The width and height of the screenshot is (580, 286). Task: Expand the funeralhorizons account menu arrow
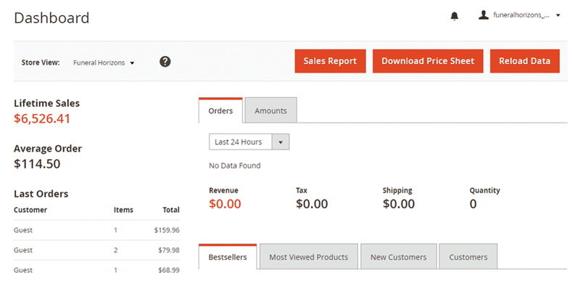point(558,15)
